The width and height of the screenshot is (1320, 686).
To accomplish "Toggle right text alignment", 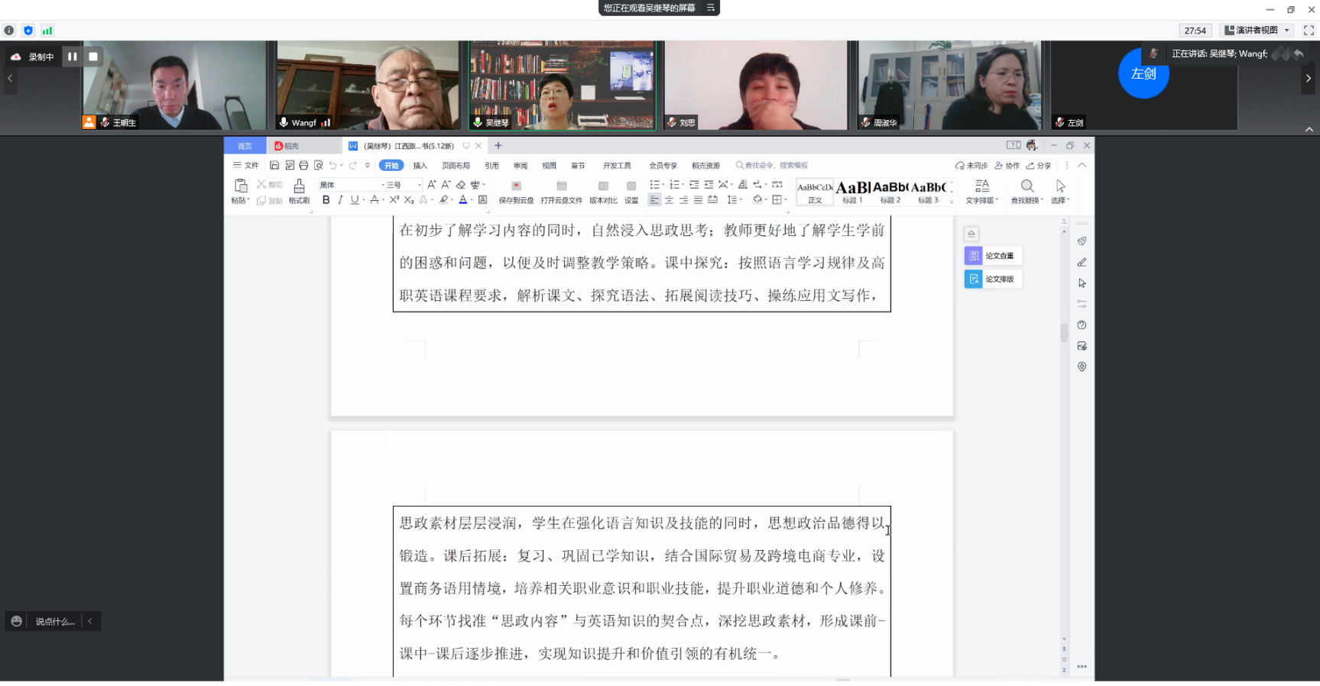I will [683, 200].
